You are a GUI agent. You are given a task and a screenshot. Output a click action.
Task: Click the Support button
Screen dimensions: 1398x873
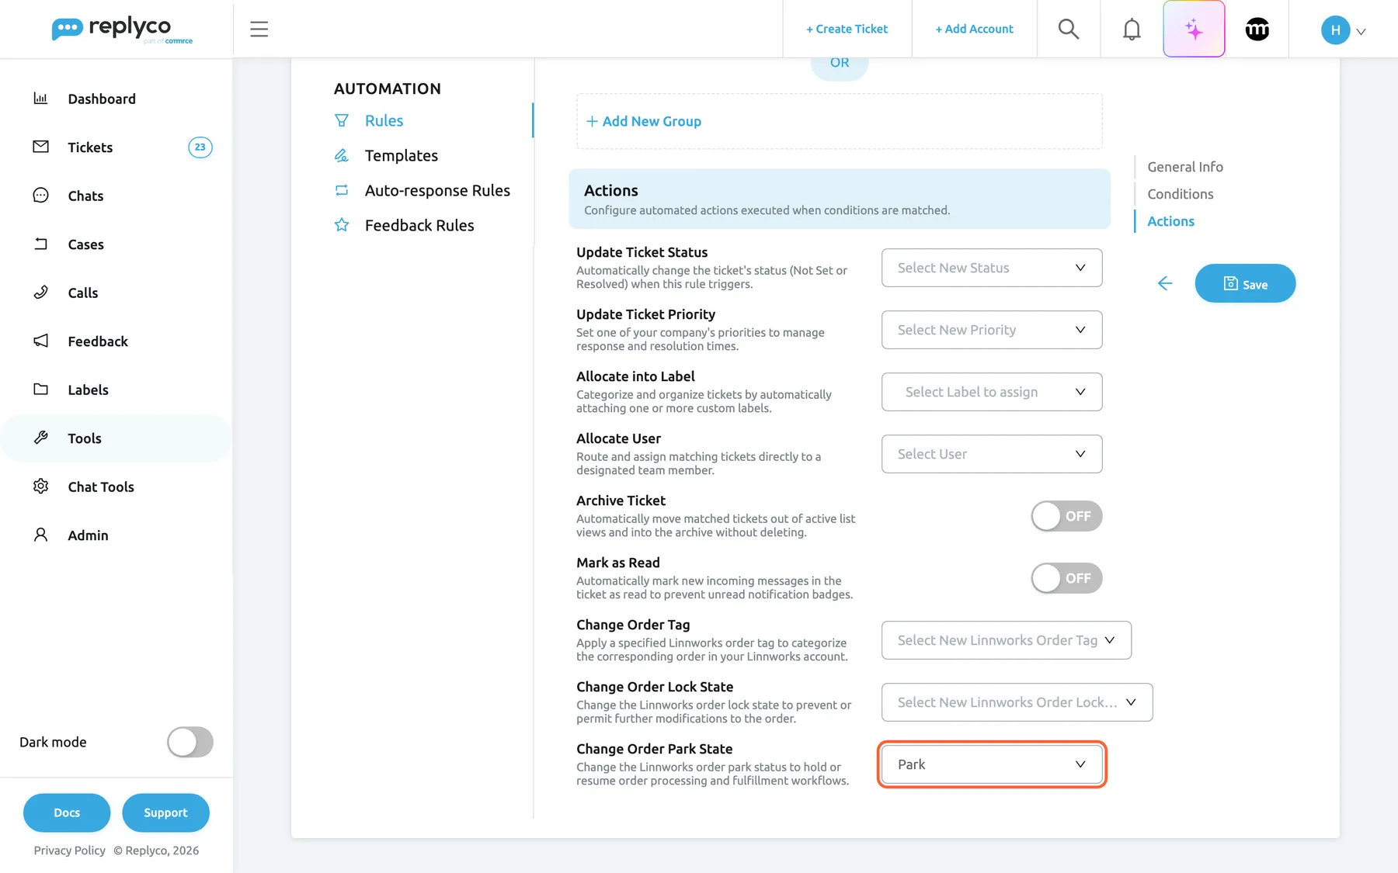click(x=165, y=812)
